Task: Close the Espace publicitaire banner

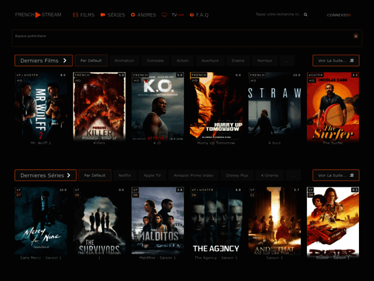Action: (x=356, y=36)
